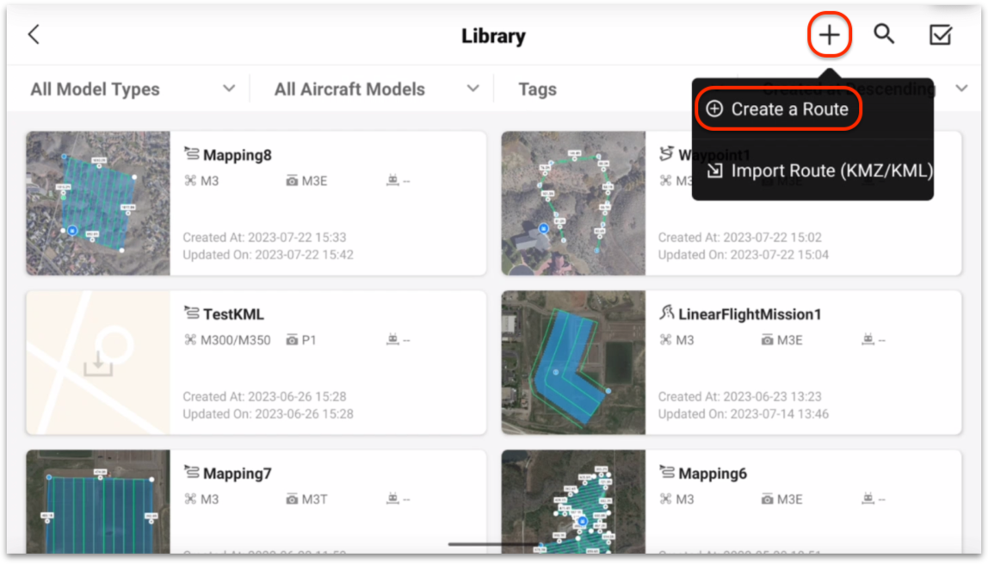Screen dimensions: 988x564
Task: Click Created At 2023-06-23 13:23 text
Action: [x=740, y=396]
